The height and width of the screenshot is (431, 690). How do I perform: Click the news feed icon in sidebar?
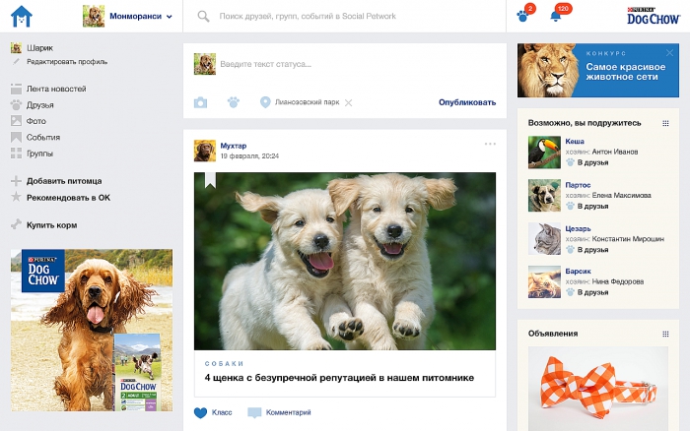coord(17,89)
